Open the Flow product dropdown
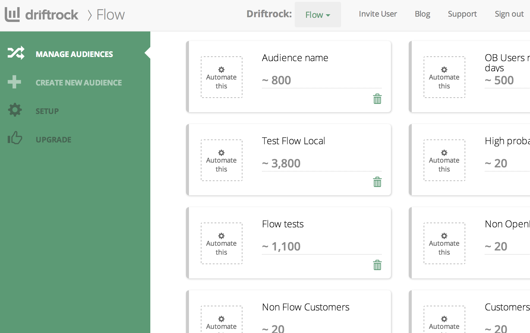Viewport: 530px width, 333px height. click(318, 15)
